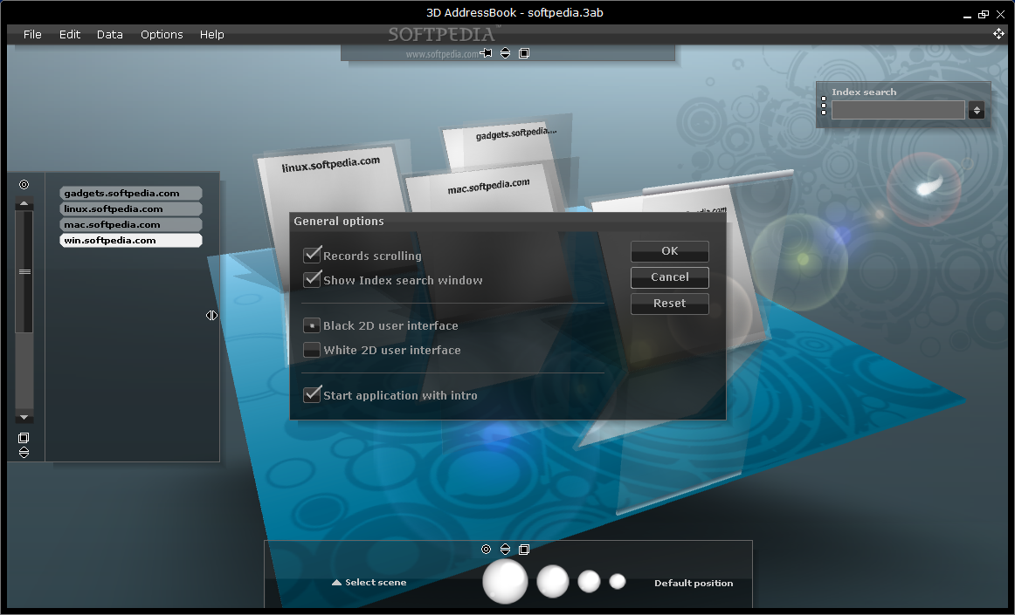Viewport: 1015px width, 615px height.
Task: Click the records list scroll down arrow
Action: 24,418
